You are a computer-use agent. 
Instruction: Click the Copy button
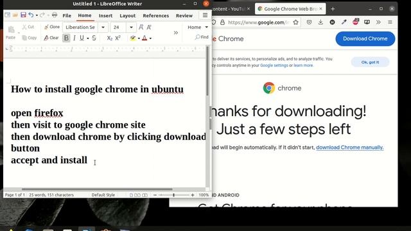click(x=30, y=38)
